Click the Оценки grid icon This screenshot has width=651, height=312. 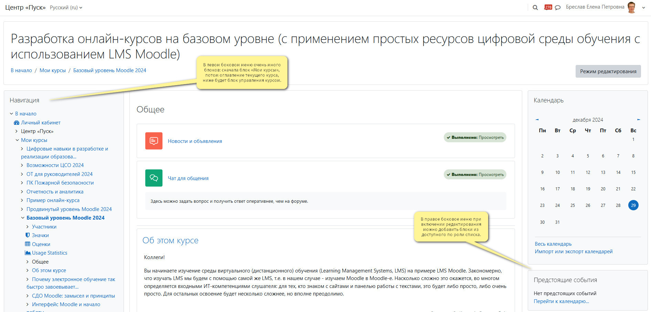pyautogui.click(x=28, y=244)
